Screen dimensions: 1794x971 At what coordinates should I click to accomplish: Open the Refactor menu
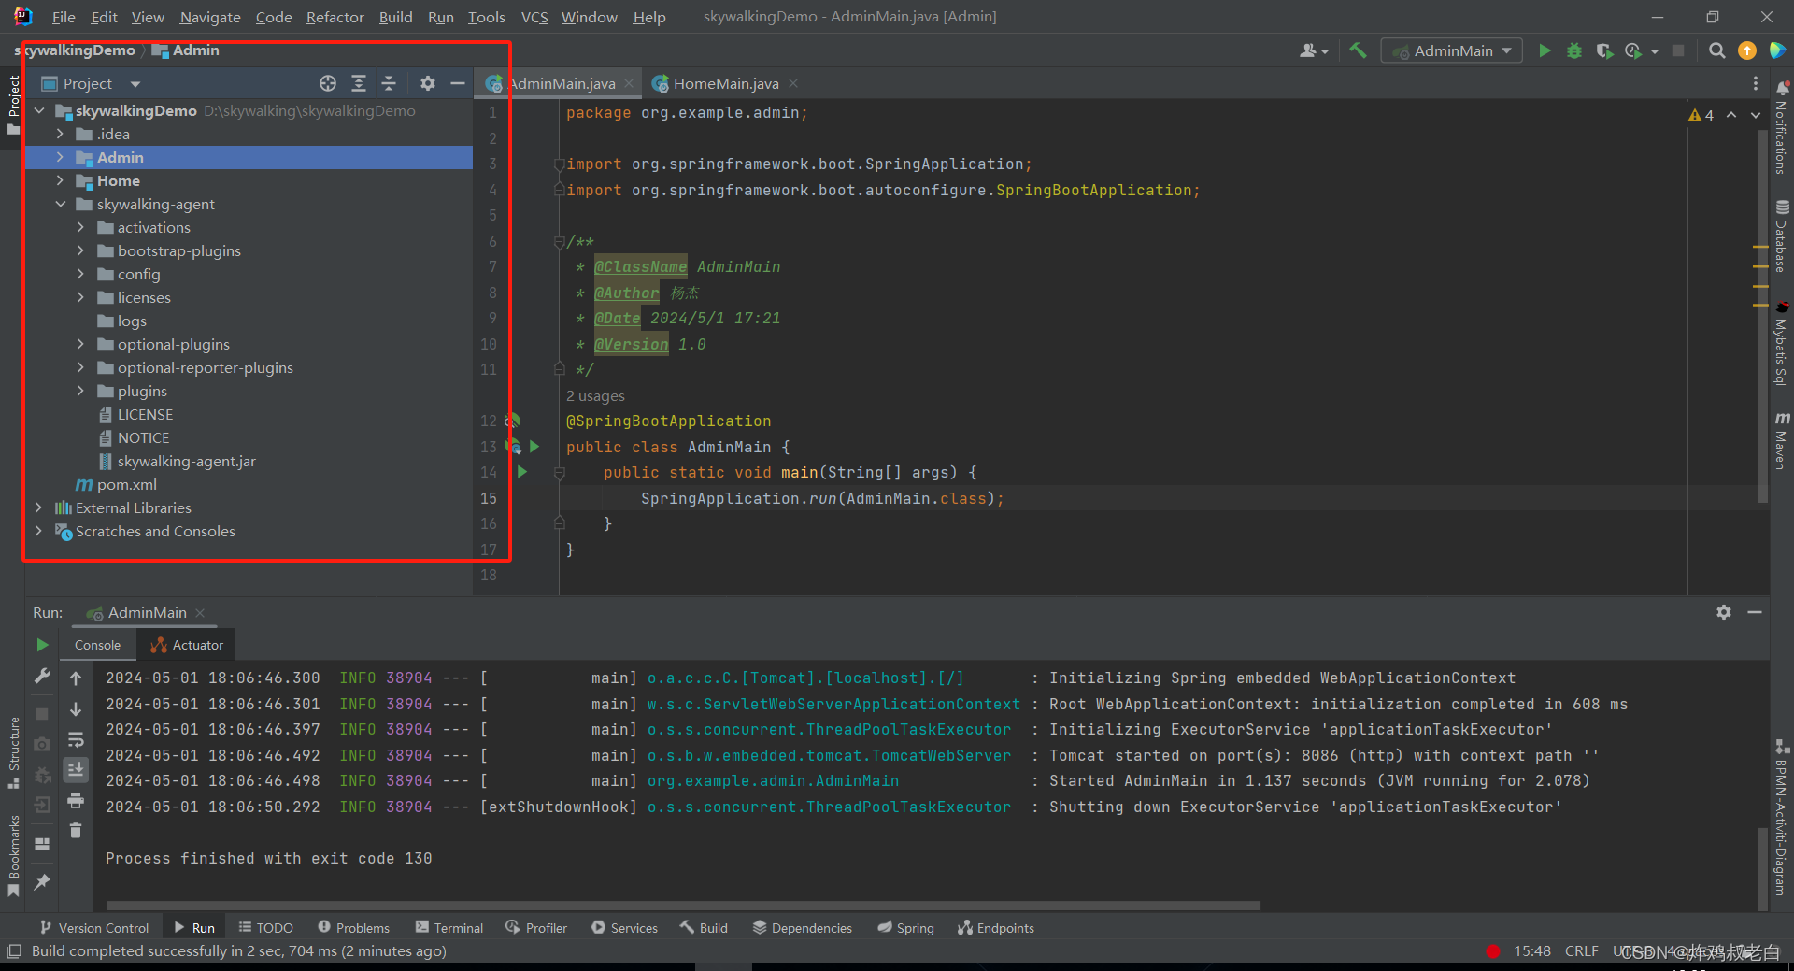(x=335, y=17)
